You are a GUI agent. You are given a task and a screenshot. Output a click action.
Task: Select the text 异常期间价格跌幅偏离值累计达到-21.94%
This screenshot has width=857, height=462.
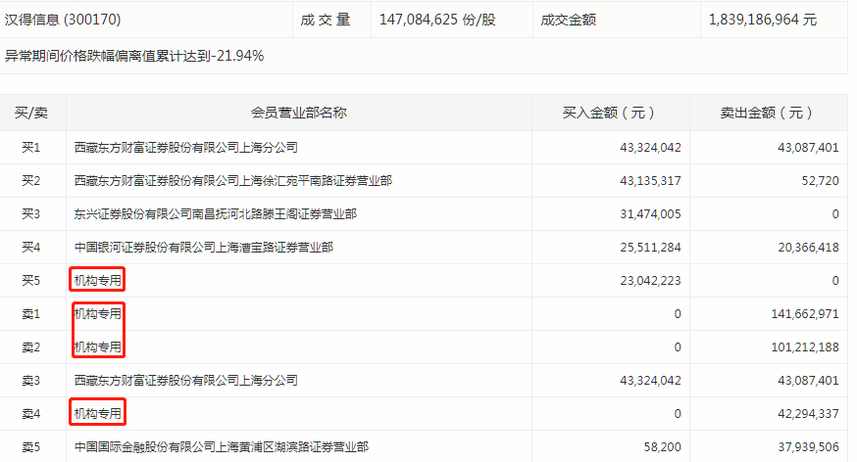(134, 56)
